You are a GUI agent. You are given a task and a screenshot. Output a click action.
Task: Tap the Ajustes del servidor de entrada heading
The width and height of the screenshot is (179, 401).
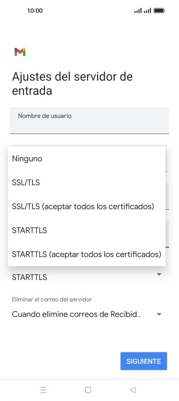click(72, 84)
